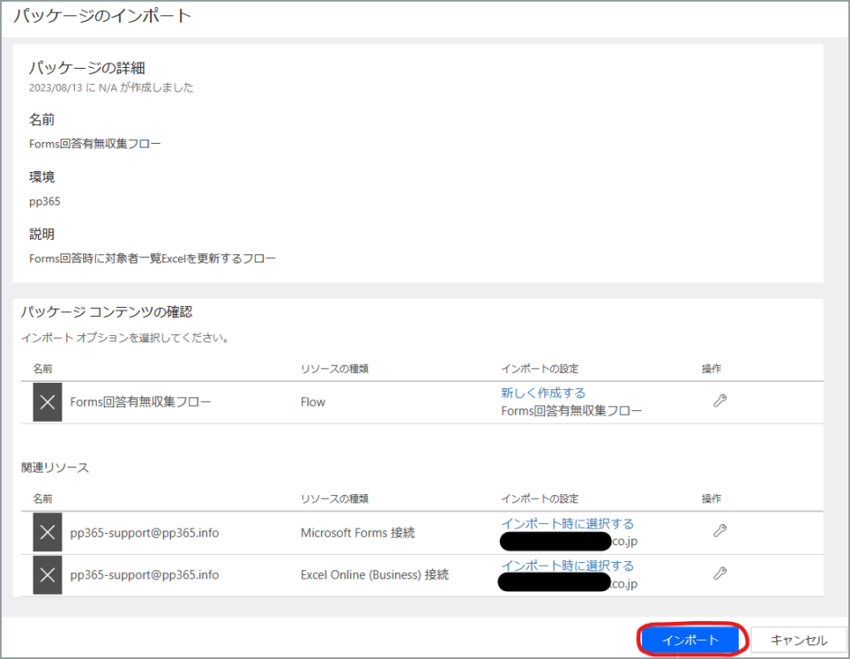Click the package description text under 説明

(x=152, y=258)
